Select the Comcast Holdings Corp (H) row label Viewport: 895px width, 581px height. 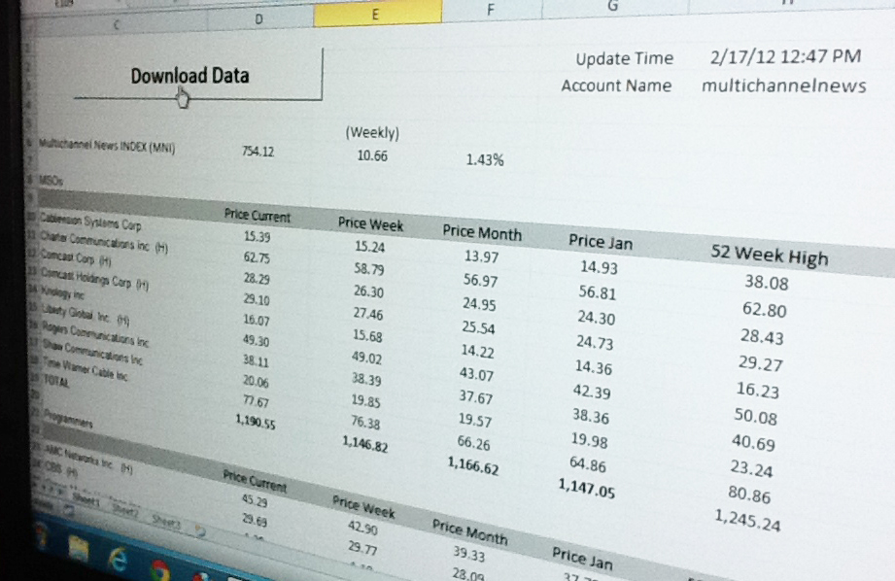pos(94,278)
